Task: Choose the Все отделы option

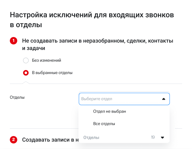Action: pyautogui.click(x=104, y=124)
